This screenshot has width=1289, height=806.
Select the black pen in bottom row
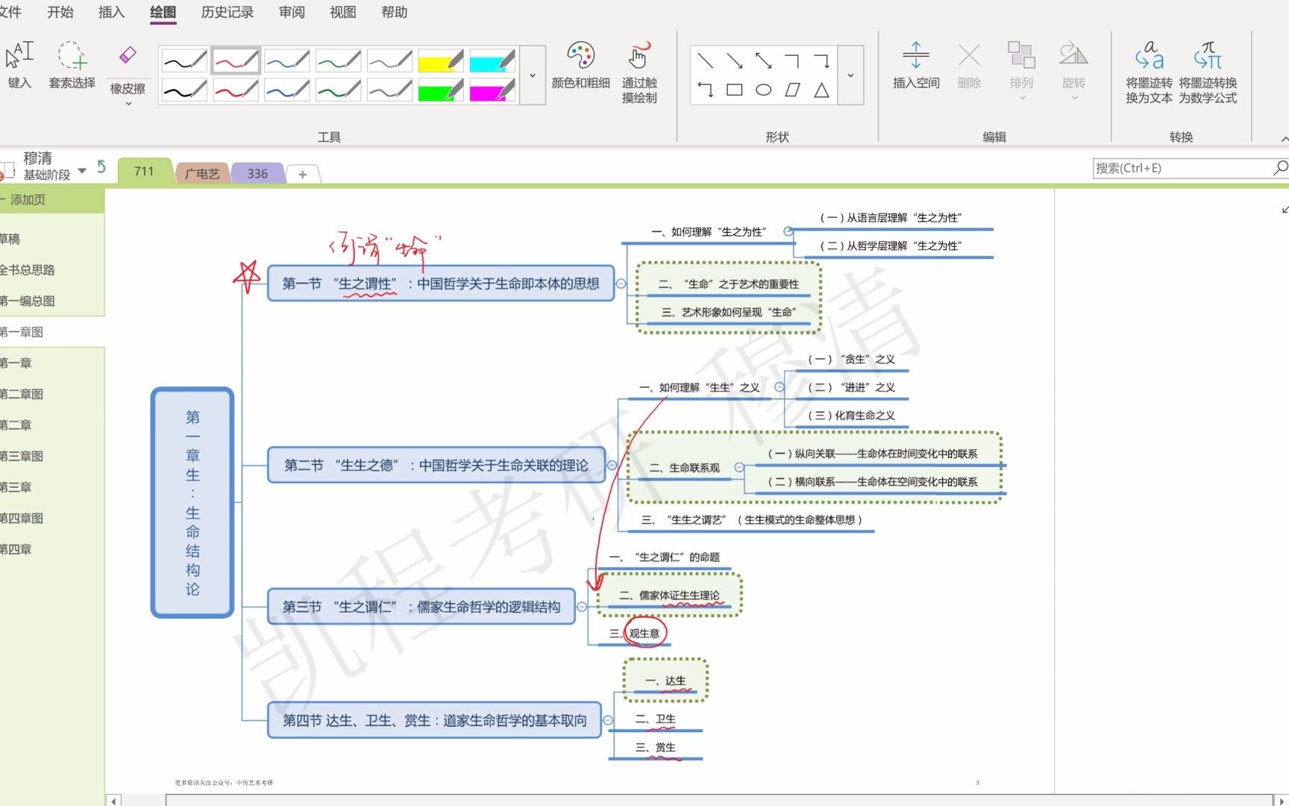[x=184, y=90]
